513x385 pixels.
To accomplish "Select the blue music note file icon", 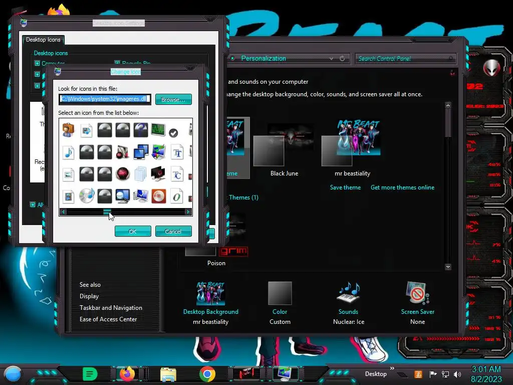I will (68, 152).
